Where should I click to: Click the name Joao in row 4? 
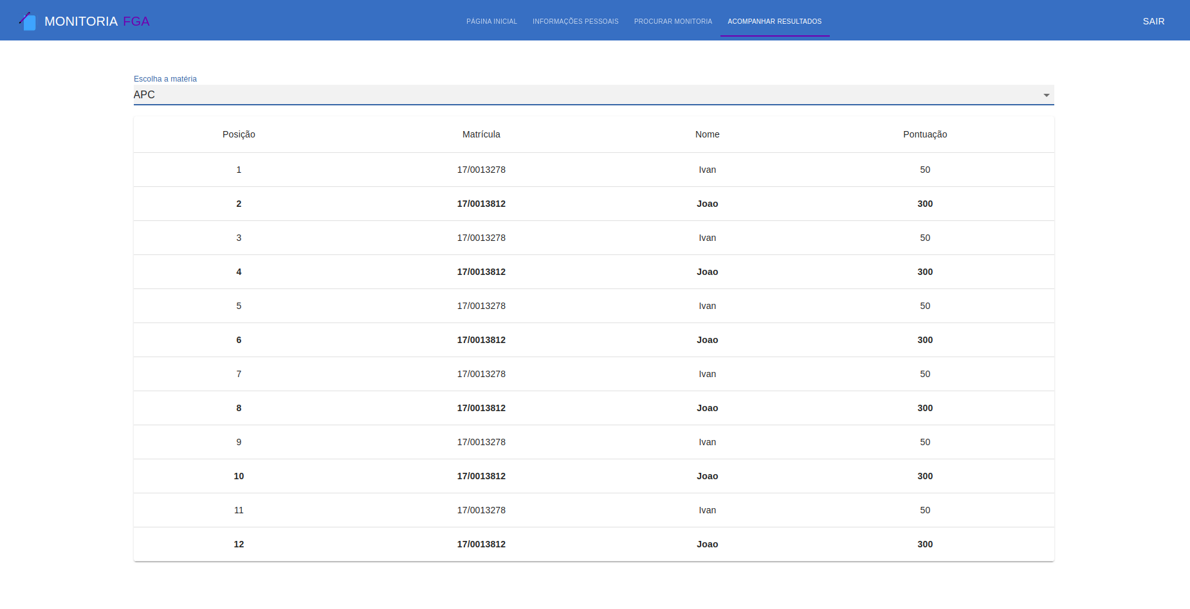pos(708,272)
